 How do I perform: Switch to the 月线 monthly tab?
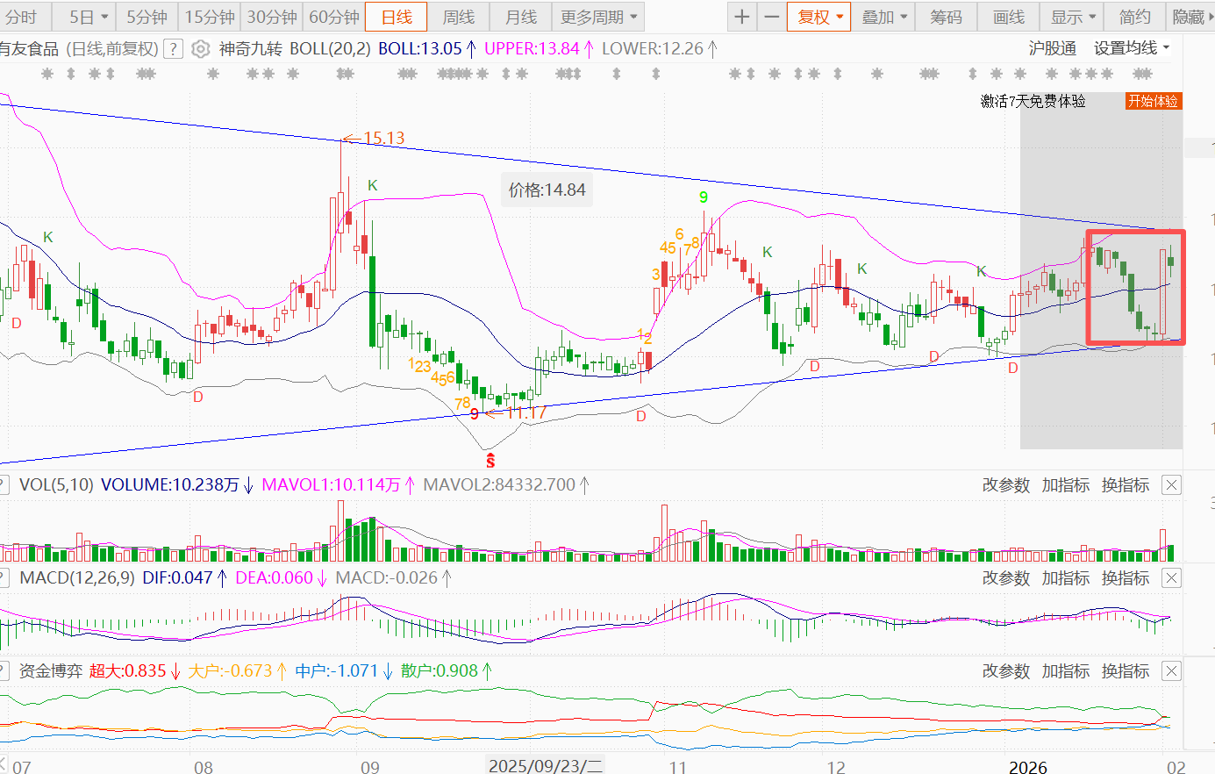click(521, 17)
